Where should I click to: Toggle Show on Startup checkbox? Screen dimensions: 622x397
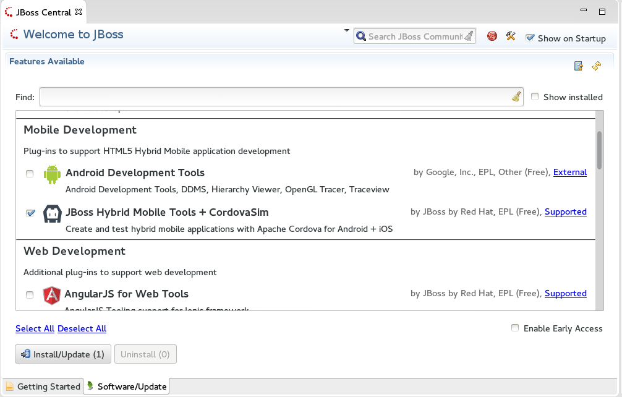tap(530, 38)
